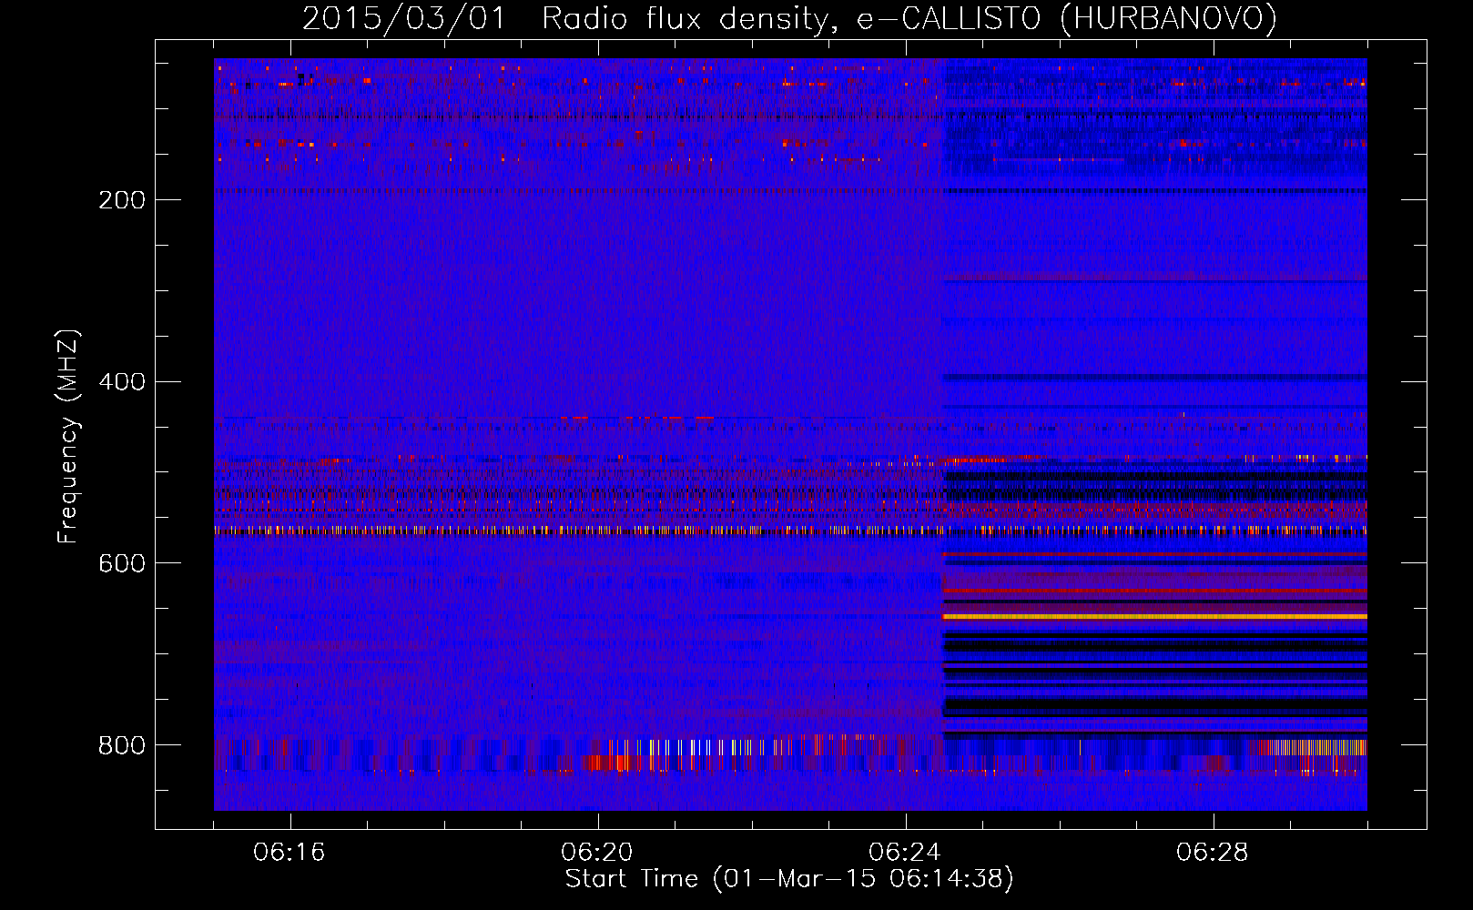The width and height of the screenshot is (1473, 910).
Task: Click the 06:28 time tick label
Action: 1213,853
